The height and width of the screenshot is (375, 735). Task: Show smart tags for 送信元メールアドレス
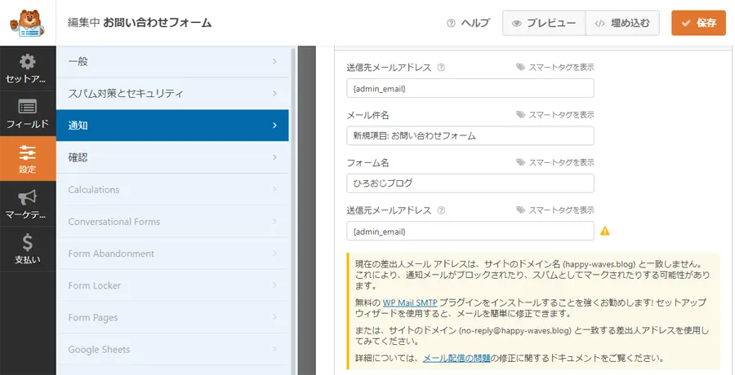(x=555, y=210)
